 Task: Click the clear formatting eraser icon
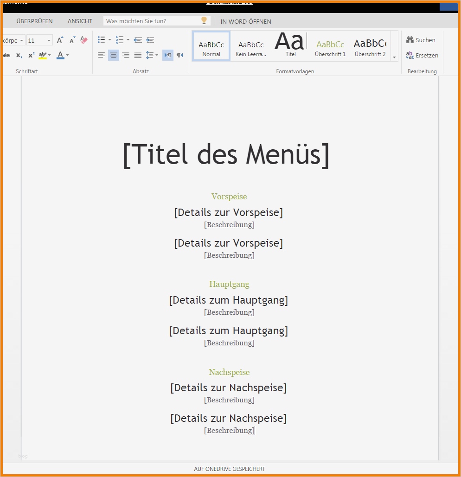(x=83, y=40)
